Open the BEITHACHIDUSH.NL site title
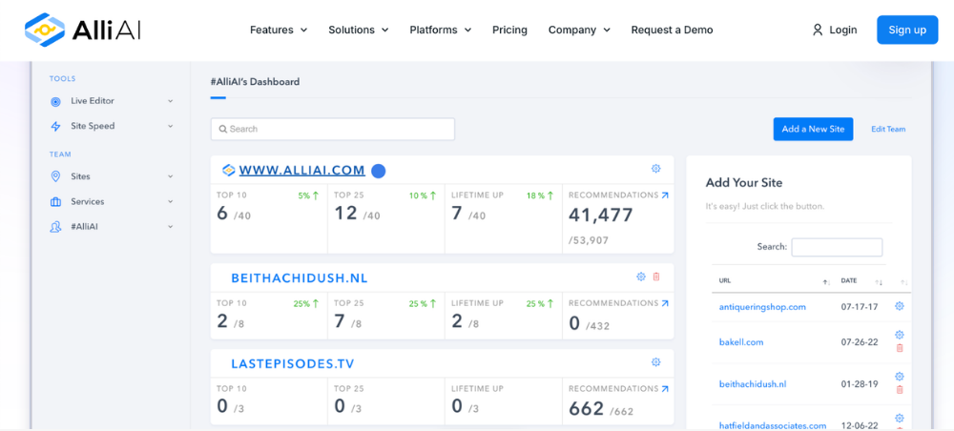The height and width of the screenshot is (431, 954). pos(300,278)
